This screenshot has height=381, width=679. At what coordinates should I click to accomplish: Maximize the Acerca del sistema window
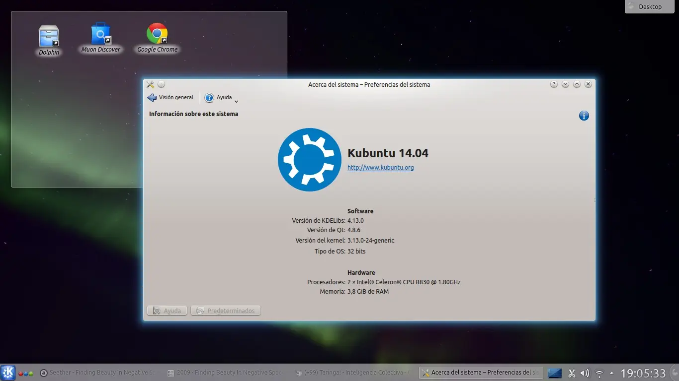click(577, 84)
